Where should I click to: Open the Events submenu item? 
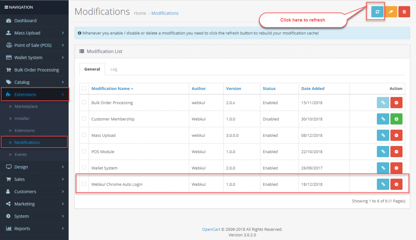(x=20, y=155)
